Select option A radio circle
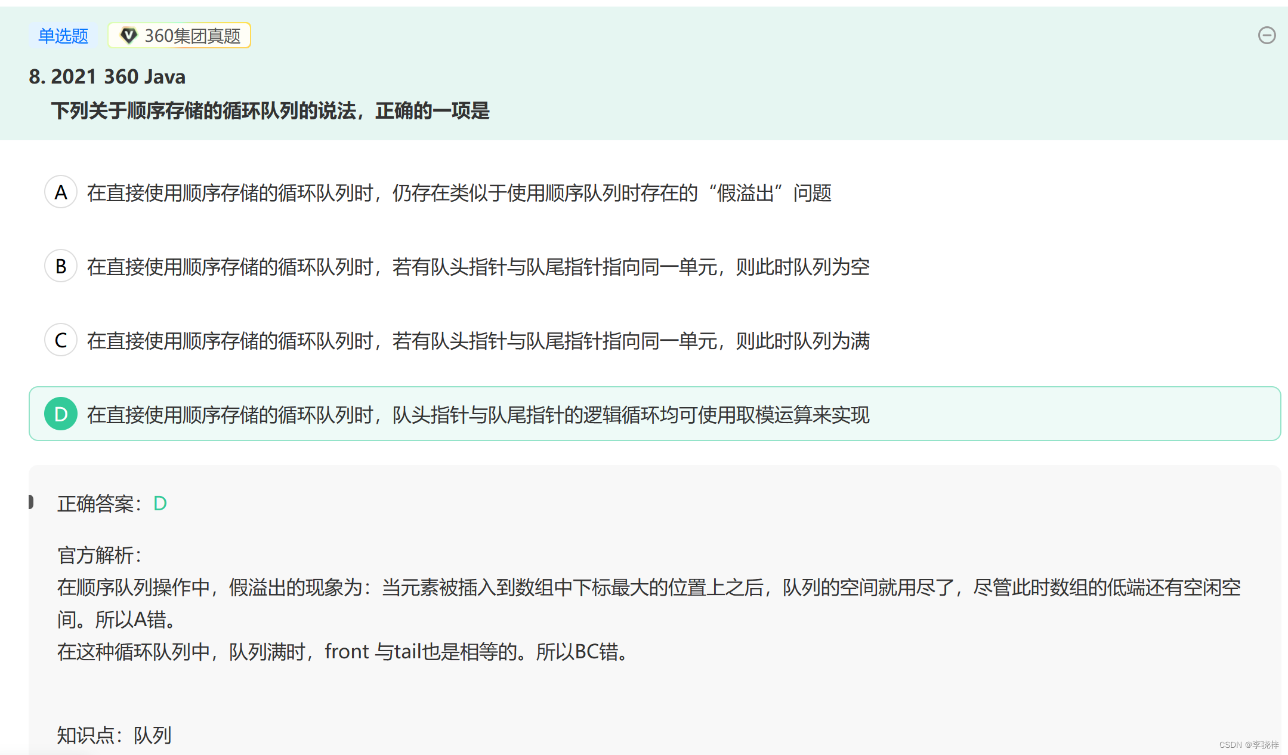The image size is (1288, 755). 61,192
